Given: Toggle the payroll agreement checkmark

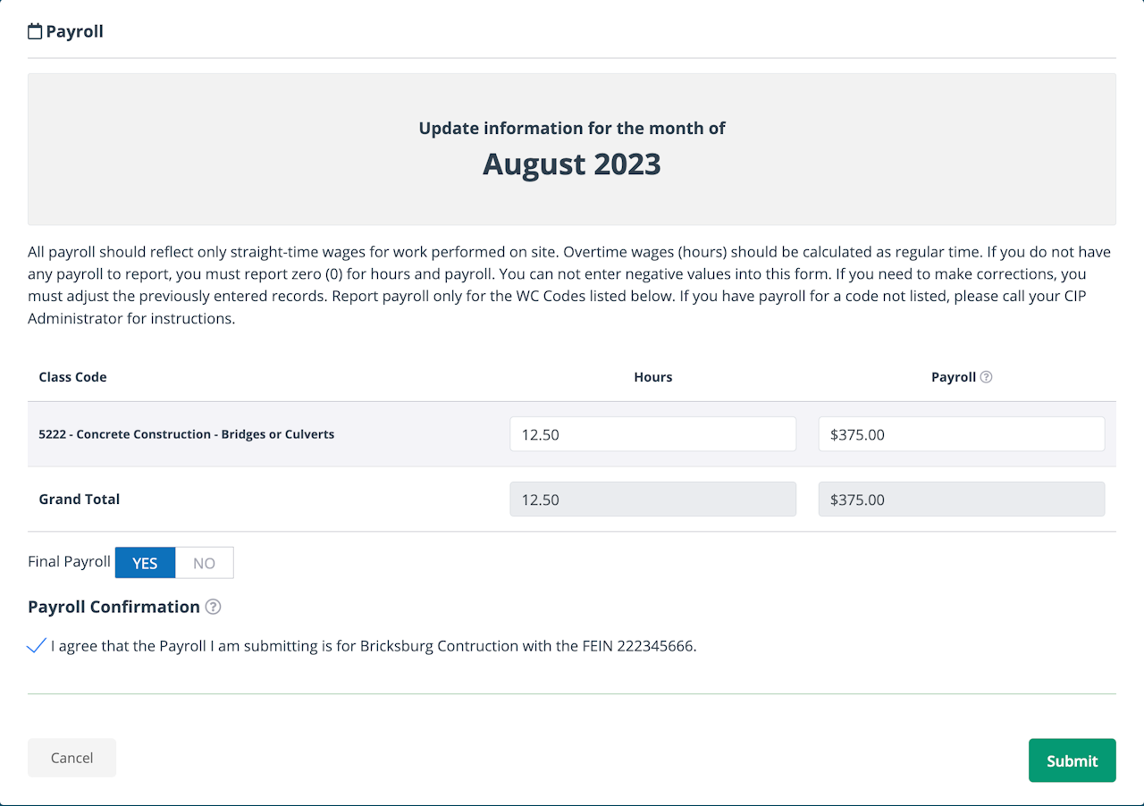Looking at the screenshot, I should [37, 646].
